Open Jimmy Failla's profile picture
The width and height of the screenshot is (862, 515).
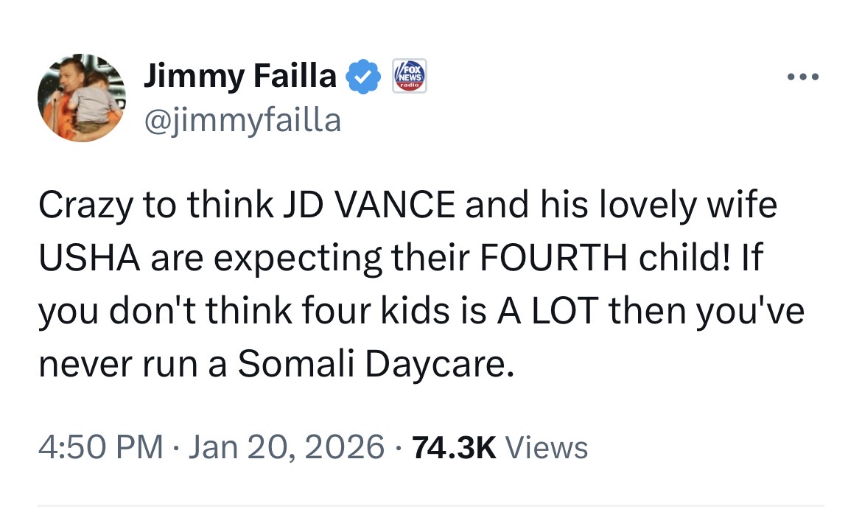tap(82, 98)
